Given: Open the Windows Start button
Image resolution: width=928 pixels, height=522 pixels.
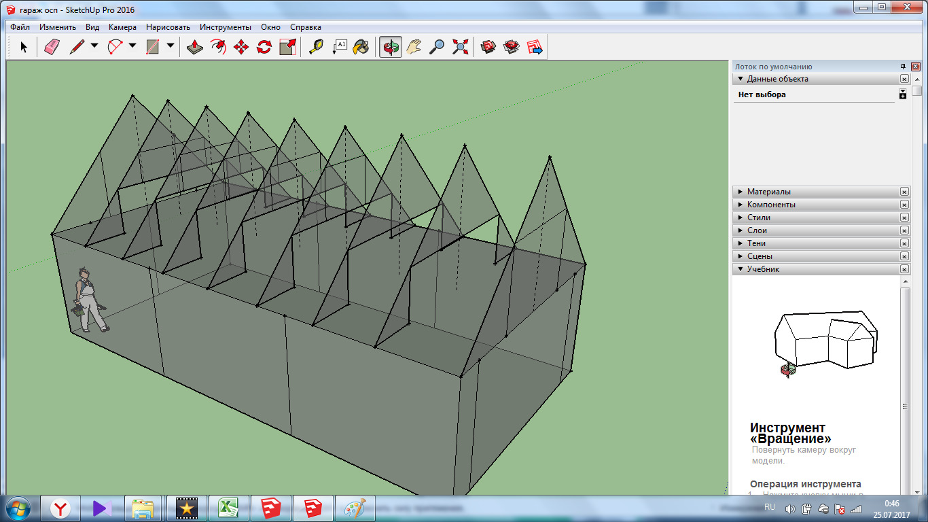Looking at the screenshot, I should (18, 508).
